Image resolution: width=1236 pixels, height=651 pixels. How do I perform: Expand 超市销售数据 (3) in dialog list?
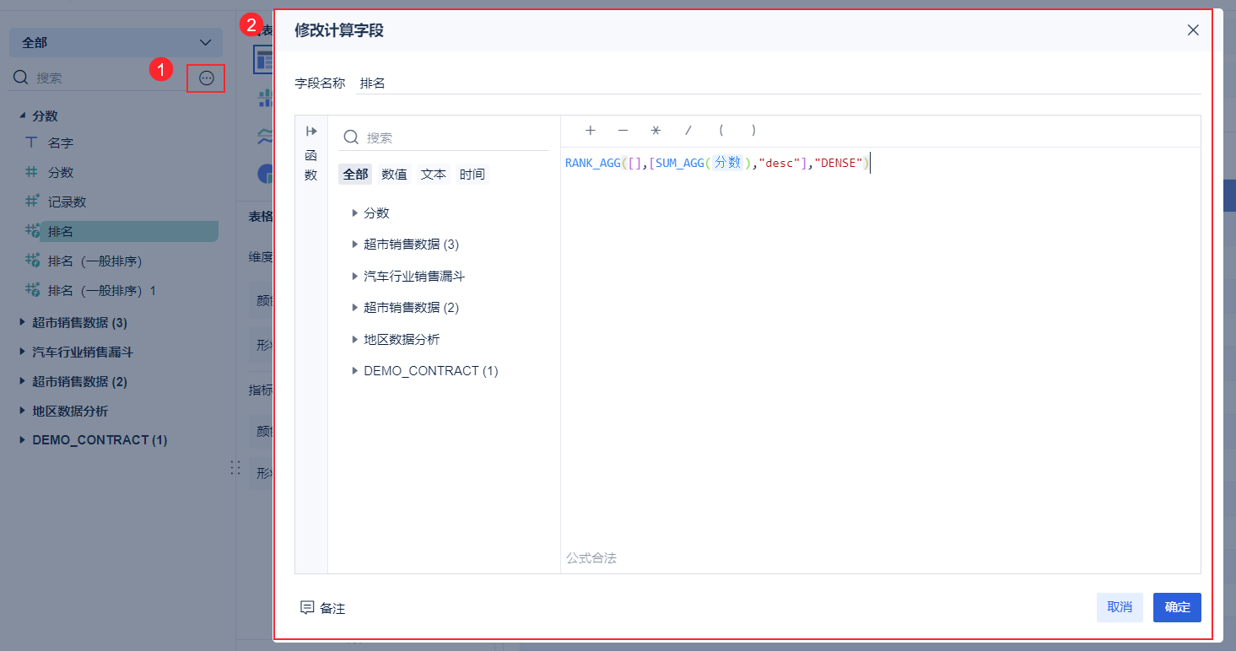(355, 245)
